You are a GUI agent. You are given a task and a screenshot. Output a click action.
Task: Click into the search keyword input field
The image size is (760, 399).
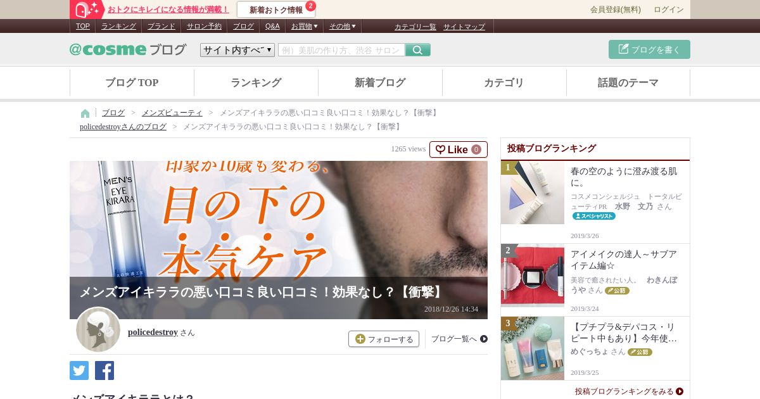tap(341, 50)
